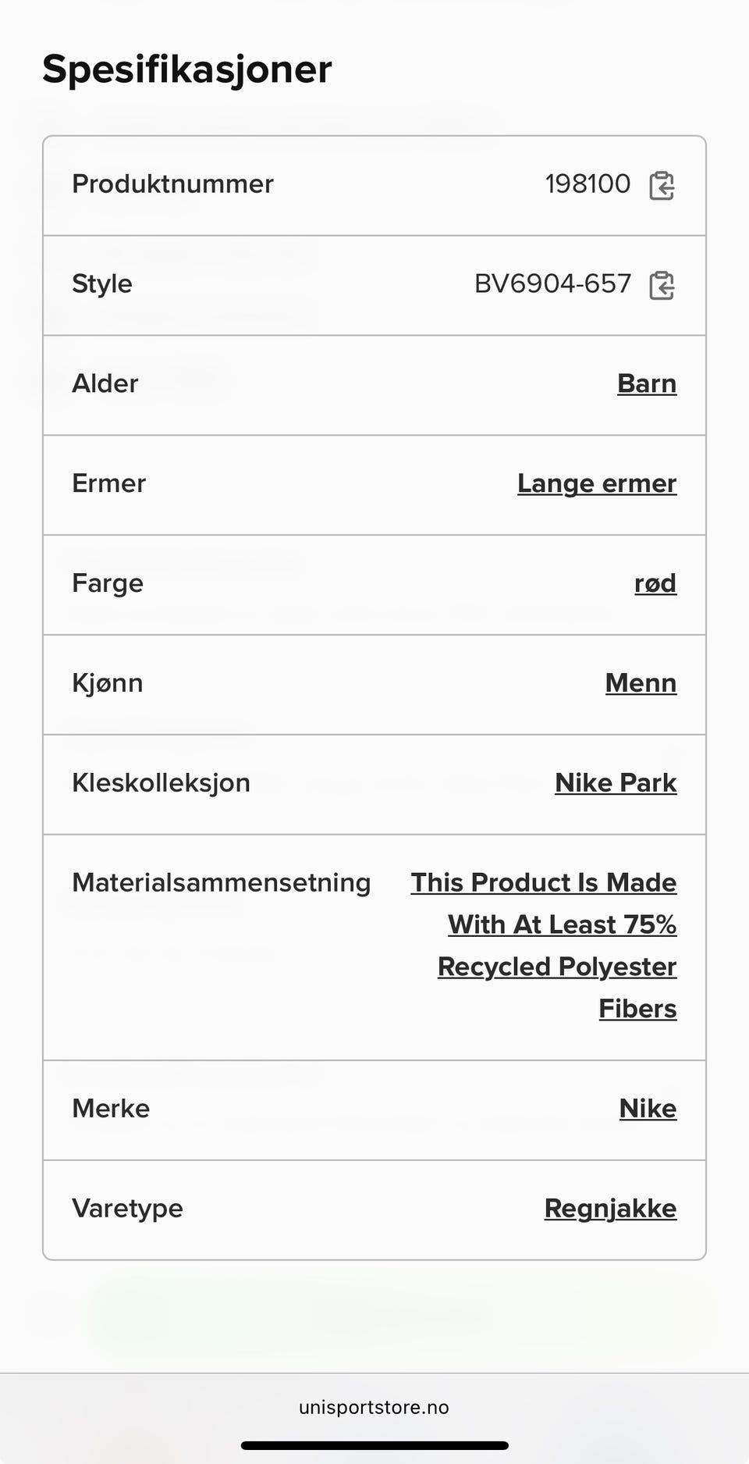This screenshot has width=749, height=1464.
Task: Select the Regnjakke product type link
Action: 610,1209
